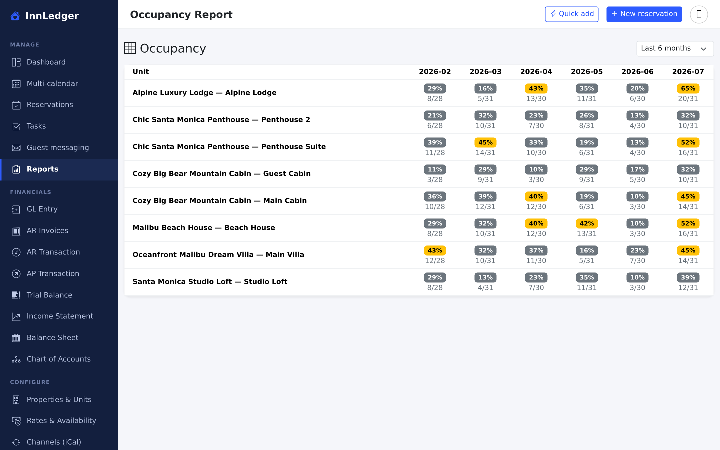This screenshot has height=450, width=720.
Task: Select Chic Santa Monica Penthouse — Penthouse 2
Action: click(418, 120)
